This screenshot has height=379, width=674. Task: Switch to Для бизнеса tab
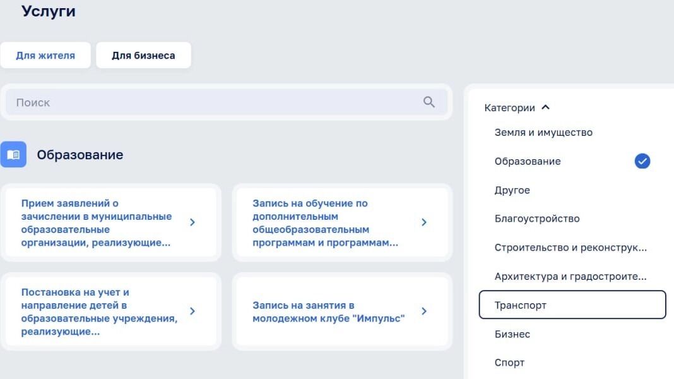tap(143, 56)
